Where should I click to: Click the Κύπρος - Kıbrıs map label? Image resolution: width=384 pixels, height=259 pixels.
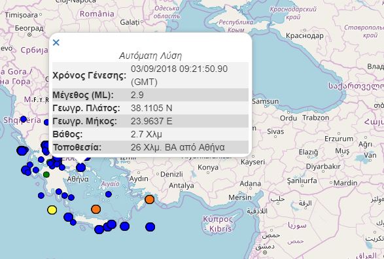[218, 224]
